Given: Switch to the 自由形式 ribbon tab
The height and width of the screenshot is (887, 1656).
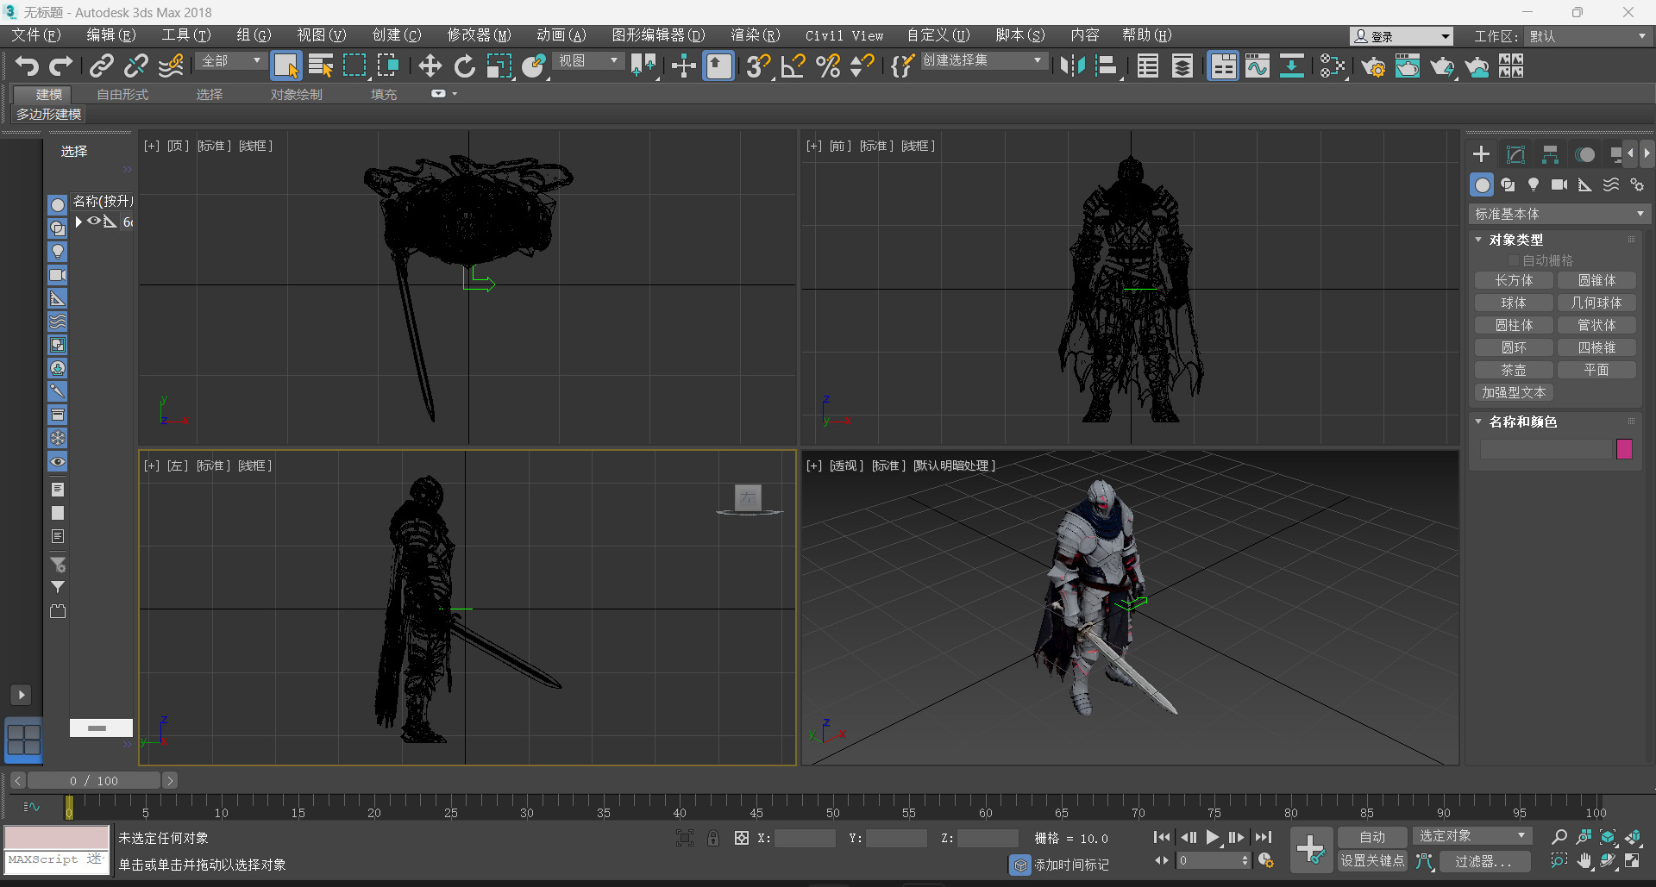Looking at the screenshot, I should tap(122, 94).
